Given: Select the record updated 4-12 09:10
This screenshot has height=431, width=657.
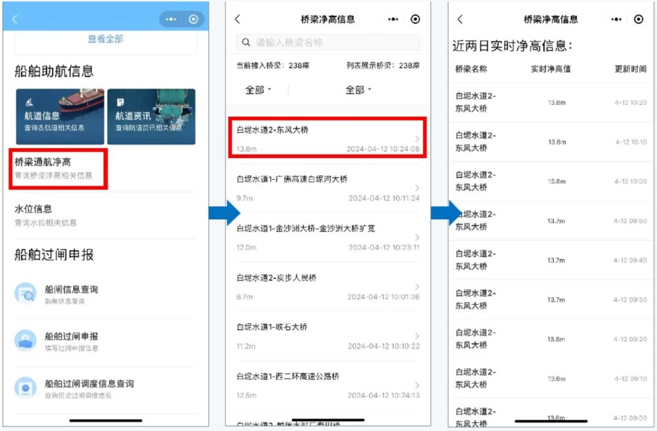Looking at the screenshot, I should click(551, 379).
